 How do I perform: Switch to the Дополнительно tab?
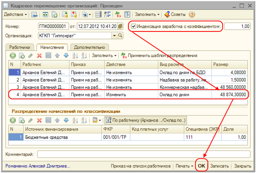point(89,47)
